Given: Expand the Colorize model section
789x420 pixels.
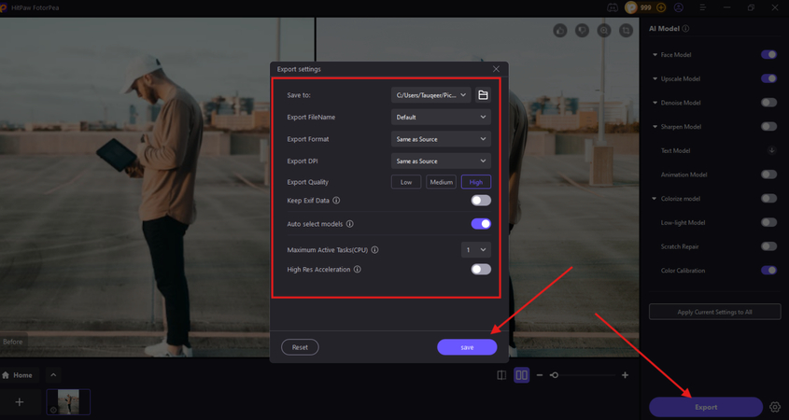Looking at the screenshot, I should pyautogui.click(x=655, y=199).
